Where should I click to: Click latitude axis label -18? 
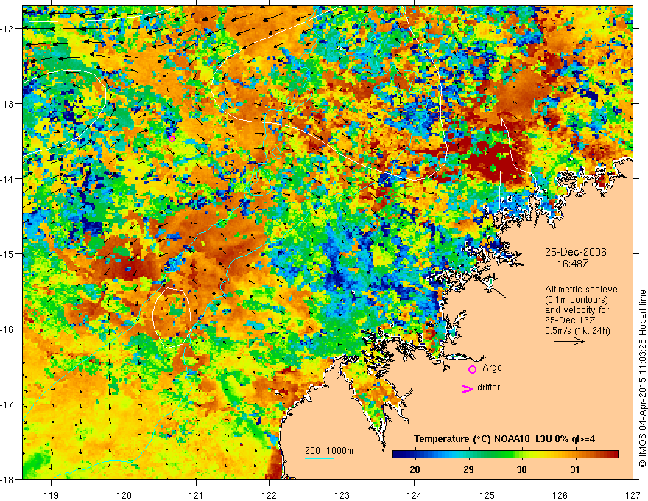[x=8, y=480]
